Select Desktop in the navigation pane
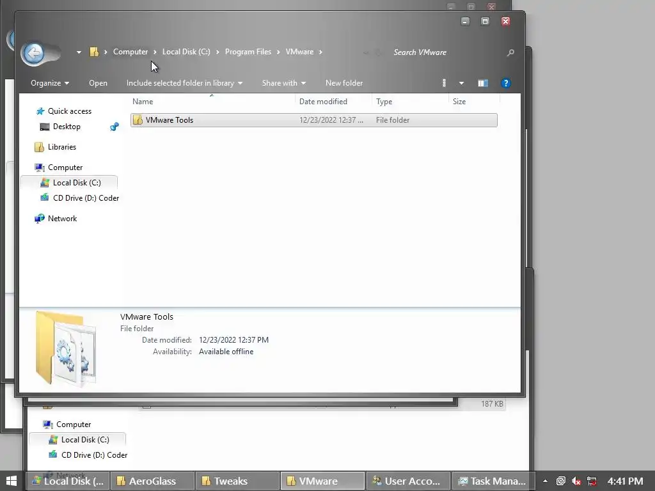 click(67, 127)
